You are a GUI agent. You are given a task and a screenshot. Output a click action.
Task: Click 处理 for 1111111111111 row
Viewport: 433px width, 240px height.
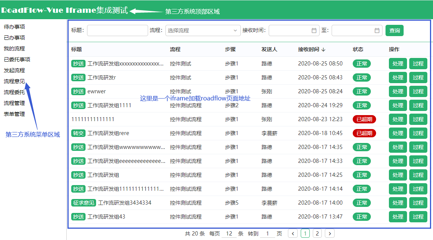(x=398, y=119)
